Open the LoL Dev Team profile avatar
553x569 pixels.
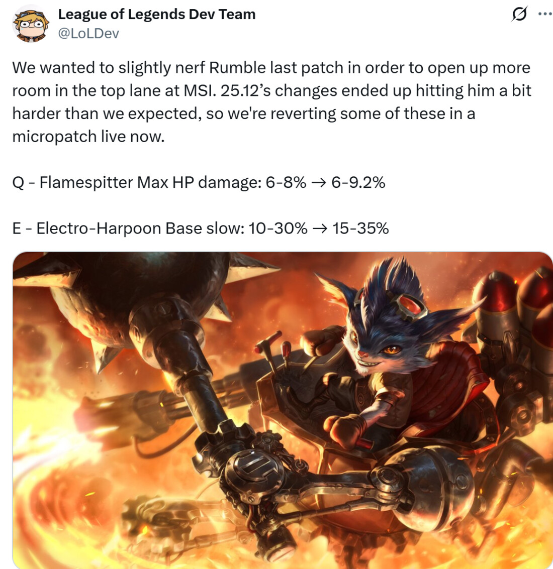[x=31, y=24]
